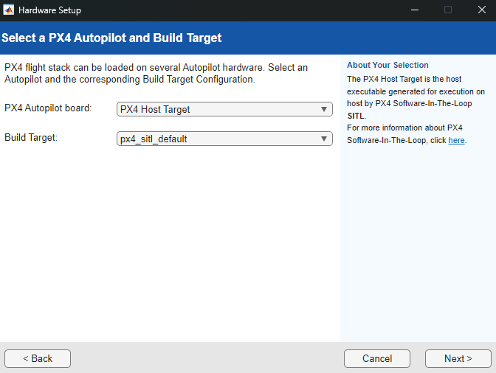Image resolution: width=496 pixels, height=373 pixels.
Task: Open the Build Target dropdown
Action: (224, 139)
